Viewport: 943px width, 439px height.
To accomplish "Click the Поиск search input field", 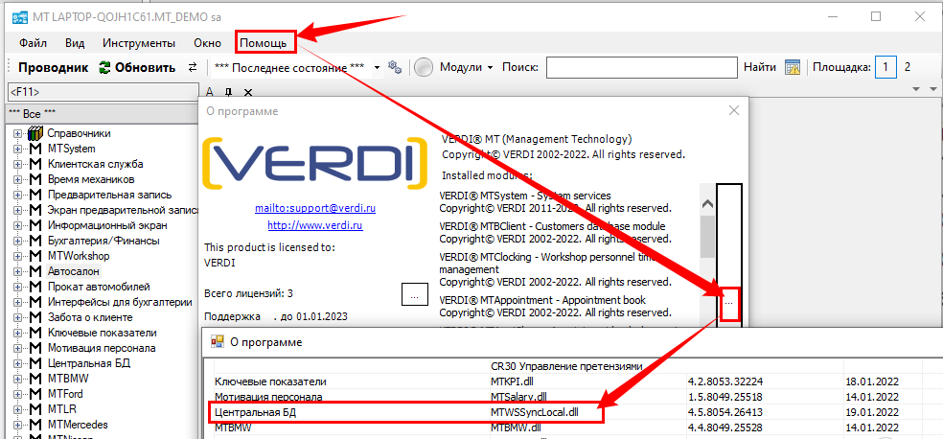I will [640, 68].
